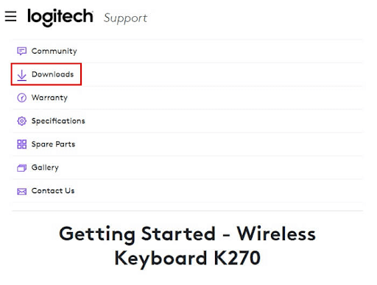The width and height of the screenshot is (377, 285).
Task: Go to the logitech logo homepage
Action: coord(60,17)
